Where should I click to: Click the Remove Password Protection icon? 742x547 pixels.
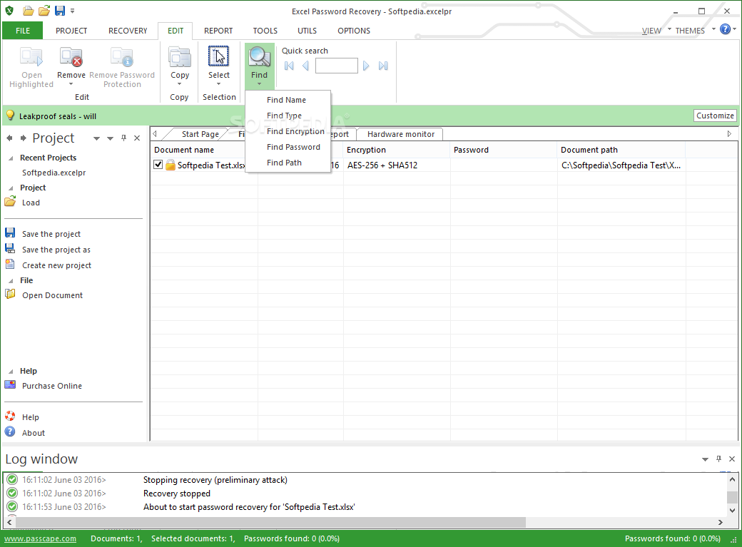[121, 56]
